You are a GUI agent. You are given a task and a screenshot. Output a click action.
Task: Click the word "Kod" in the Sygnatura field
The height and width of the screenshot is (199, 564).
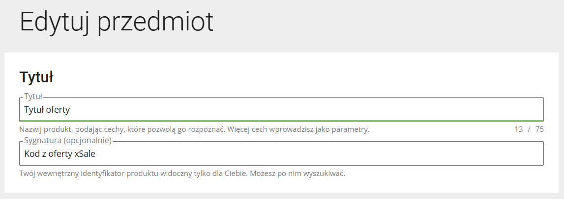[32, 153]
